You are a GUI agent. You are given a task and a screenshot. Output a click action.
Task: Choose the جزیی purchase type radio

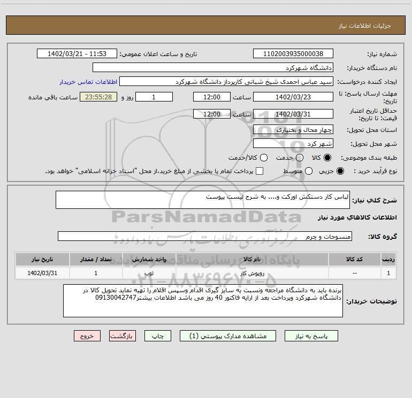coord(340,171)
